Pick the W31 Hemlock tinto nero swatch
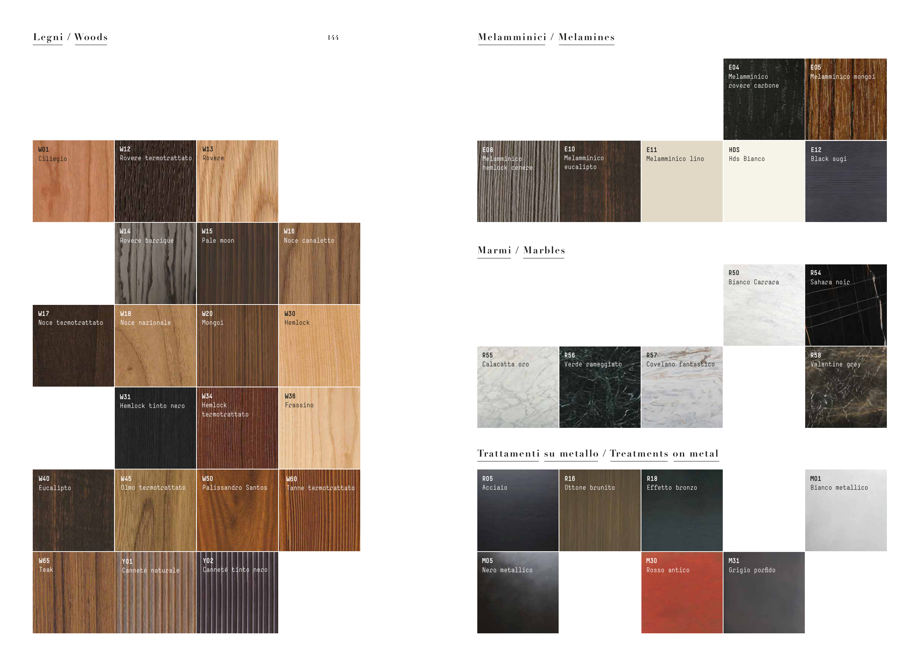The image size is (920, 651). (x=155, y=428)
